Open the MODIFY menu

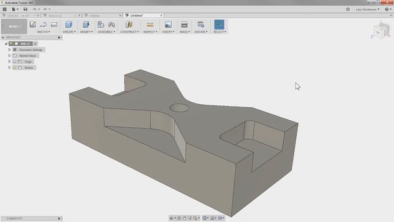pos(86,32)
